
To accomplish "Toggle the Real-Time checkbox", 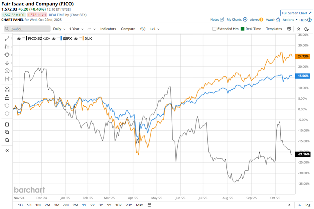I will (243, 29).
